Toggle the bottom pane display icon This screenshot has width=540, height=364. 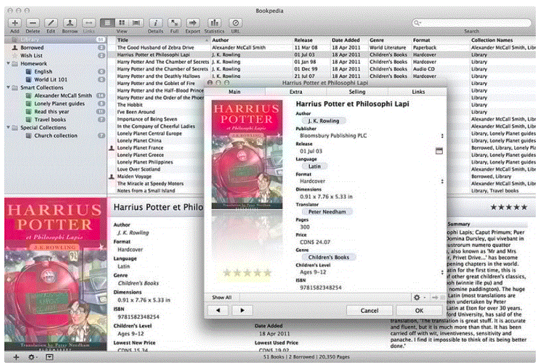49,357
